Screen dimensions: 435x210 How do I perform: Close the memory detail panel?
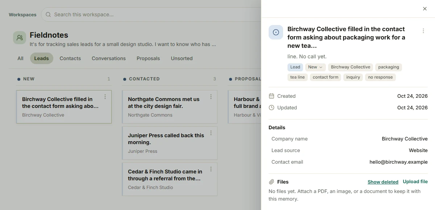pyautogui.click(x=425, y=9)
